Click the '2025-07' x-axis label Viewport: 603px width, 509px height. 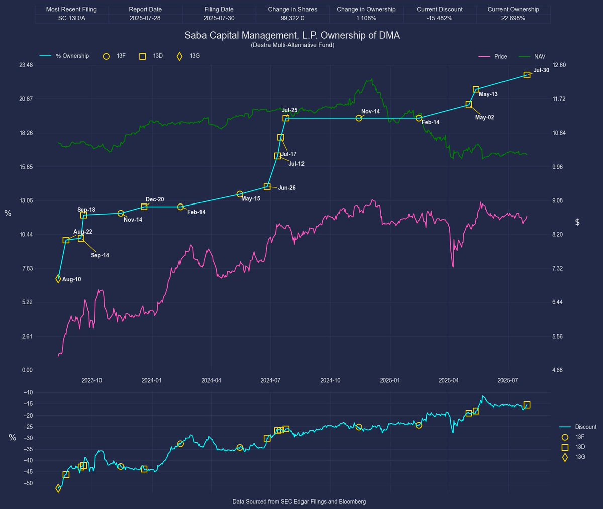point(508,380)
